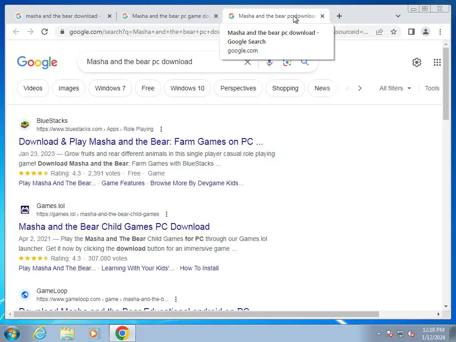
Task: Click the BlueStacks favicon
Action: (x=25, y=125)
